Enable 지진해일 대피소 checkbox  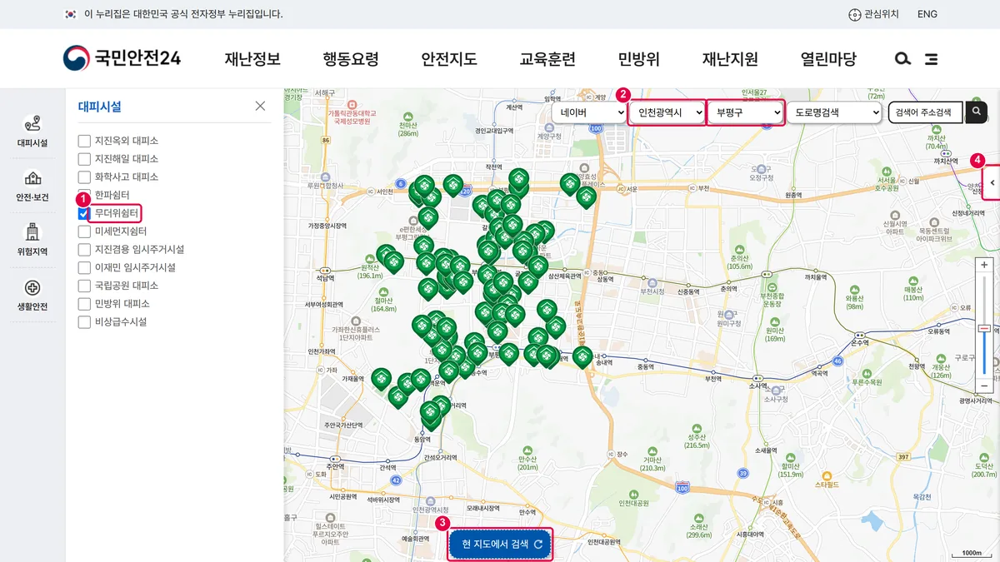pos(84,159)
